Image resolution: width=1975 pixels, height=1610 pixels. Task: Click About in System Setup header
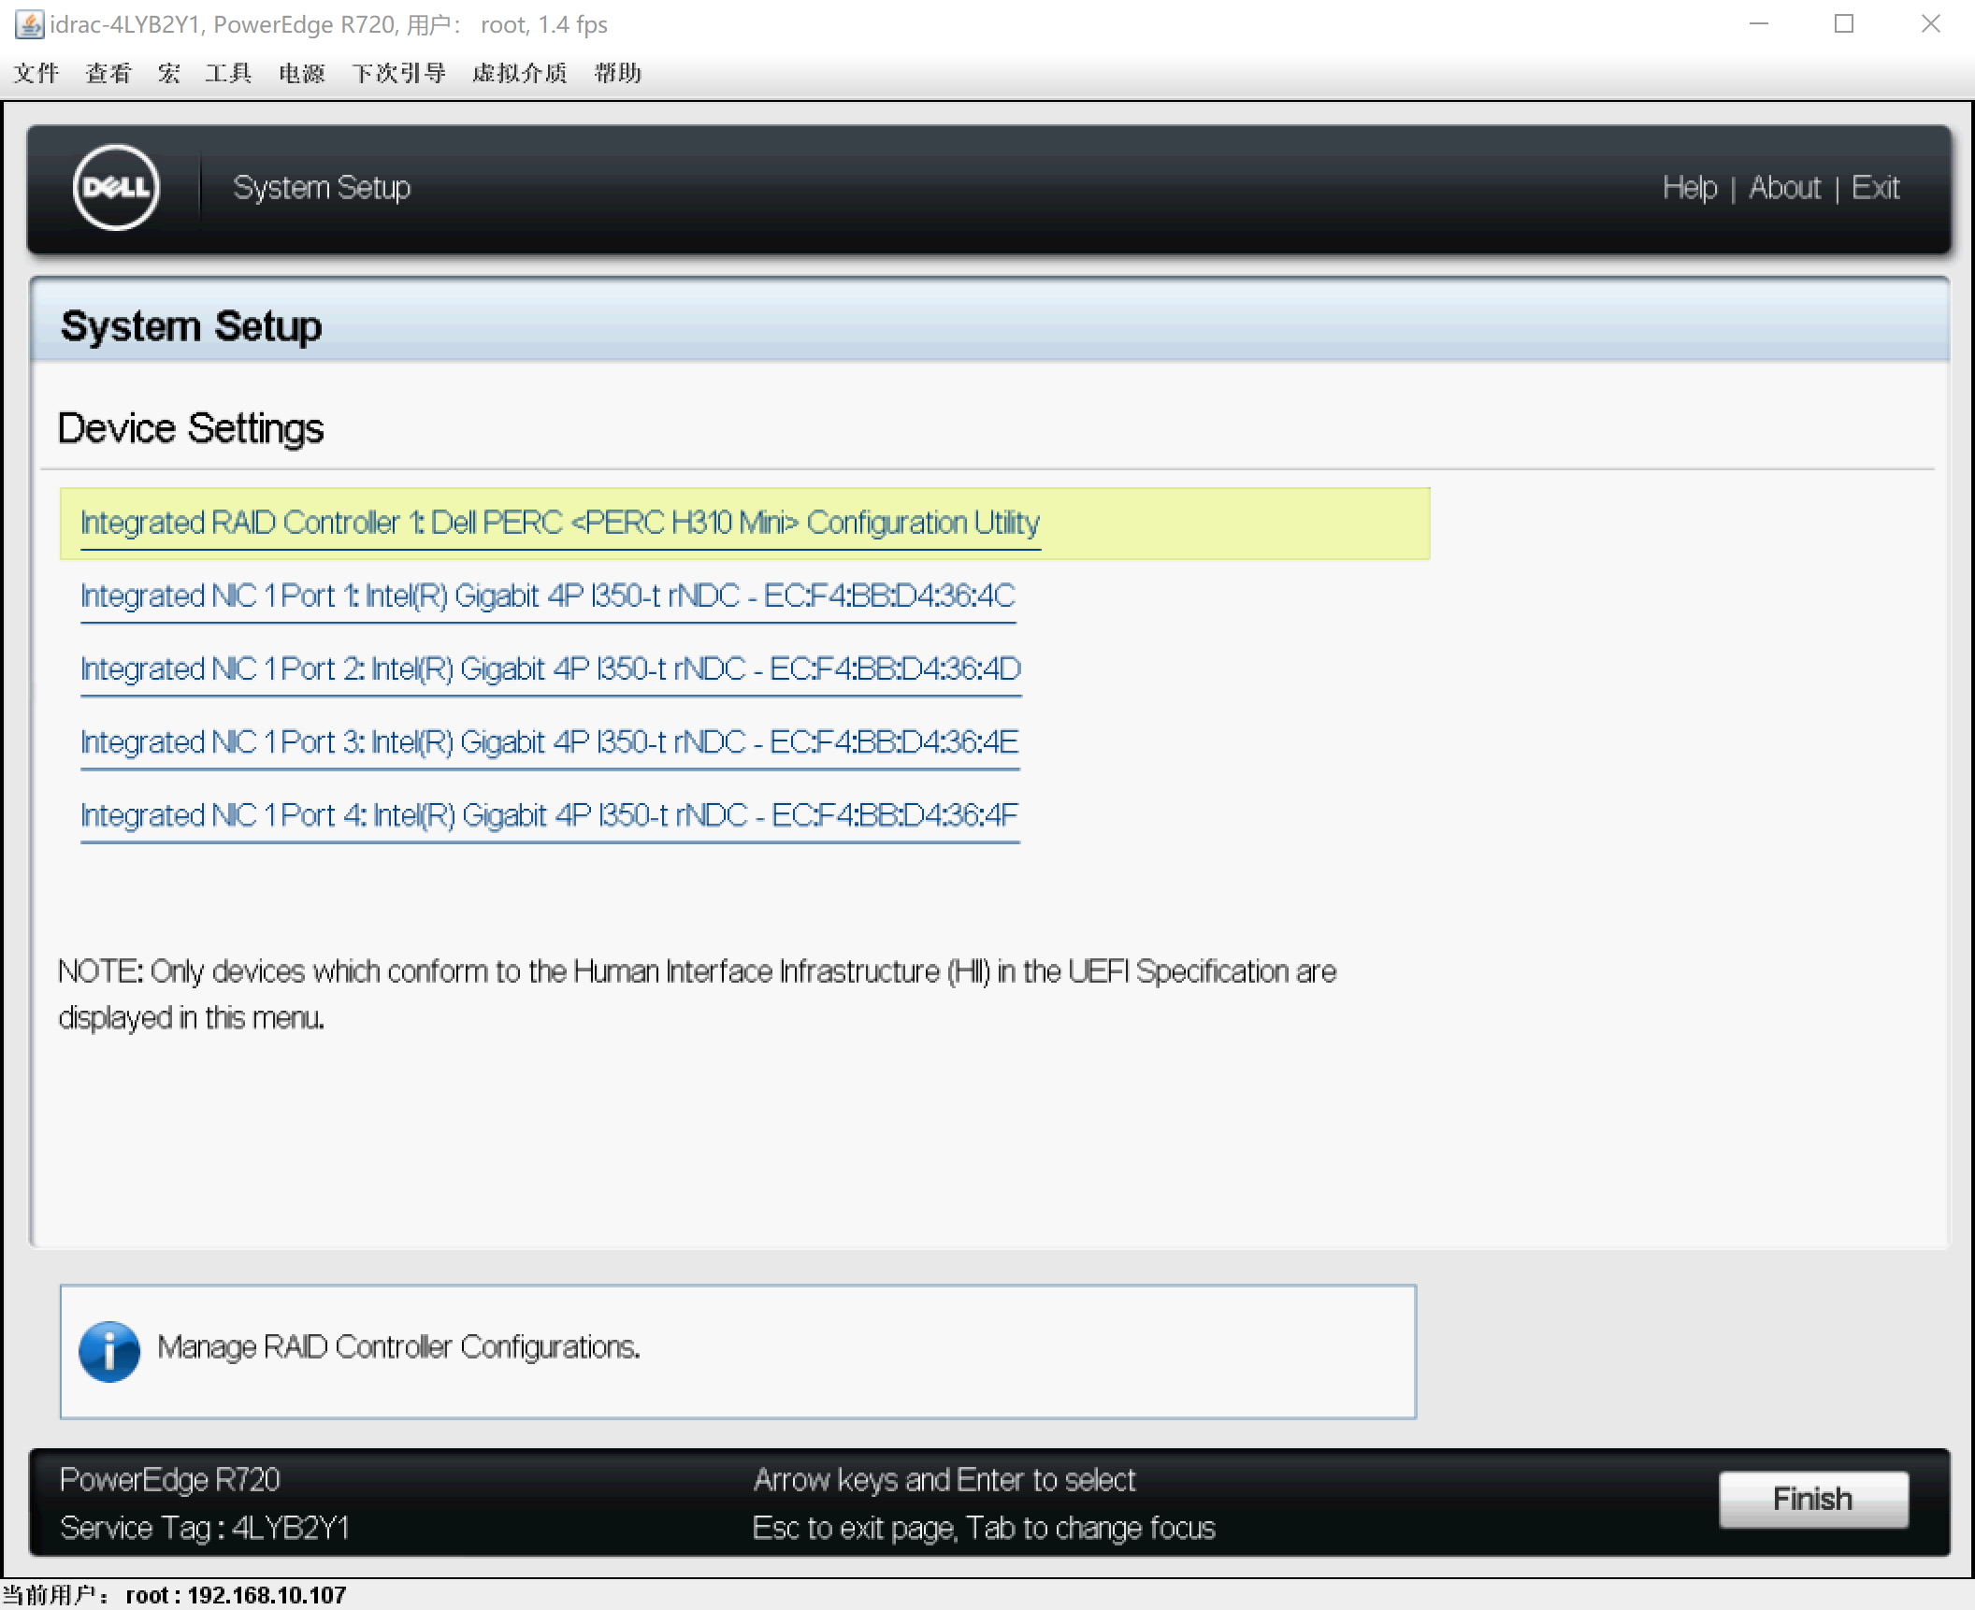tap(1784, 188)
